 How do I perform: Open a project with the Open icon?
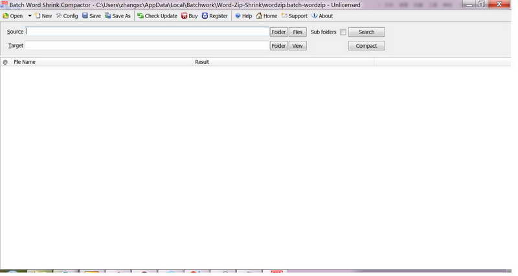pyautogui.click(x=12, y=16)
